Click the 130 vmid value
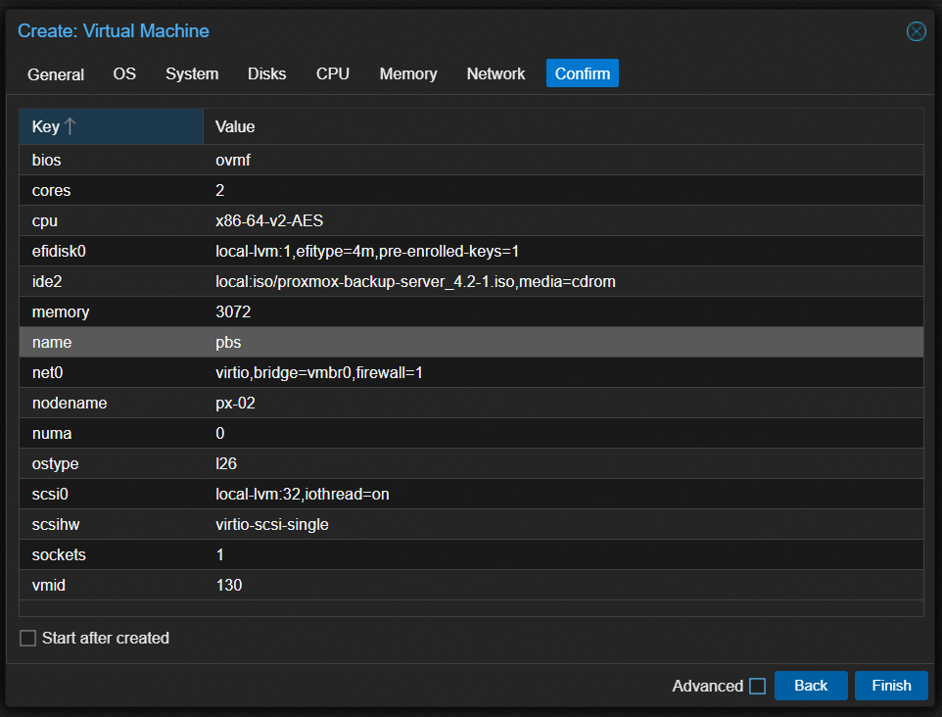This screenshot has height=717, width=942. click(x=229, y=585)
